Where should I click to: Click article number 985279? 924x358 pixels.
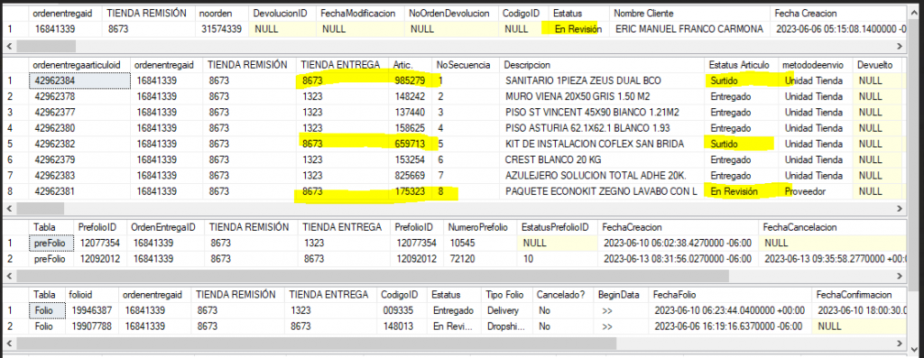coord(411,80)
